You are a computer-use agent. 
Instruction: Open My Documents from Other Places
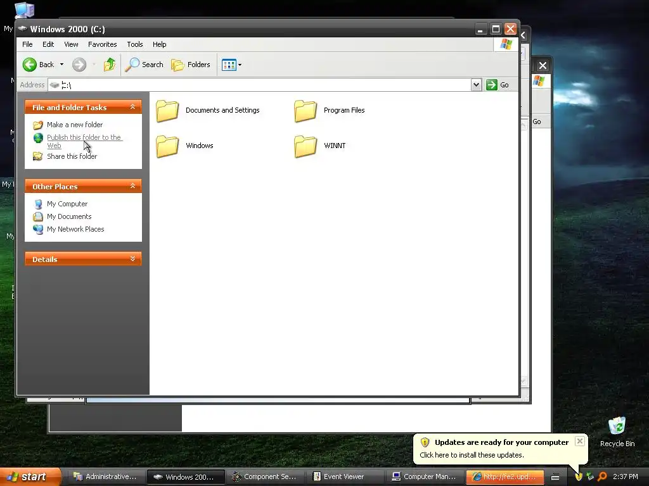(x=69, y=216)
